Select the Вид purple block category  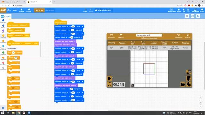coord(3,31)
